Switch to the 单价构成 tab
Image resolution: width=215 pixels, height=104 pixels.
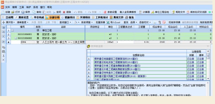pos(37,17)
